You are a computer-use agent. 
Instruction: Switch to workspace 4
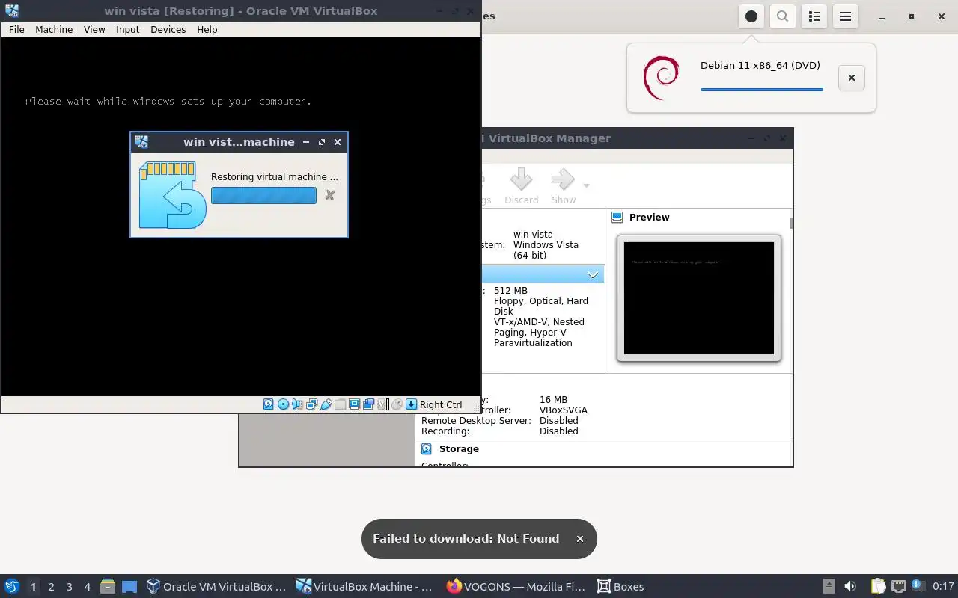(87, 587)
